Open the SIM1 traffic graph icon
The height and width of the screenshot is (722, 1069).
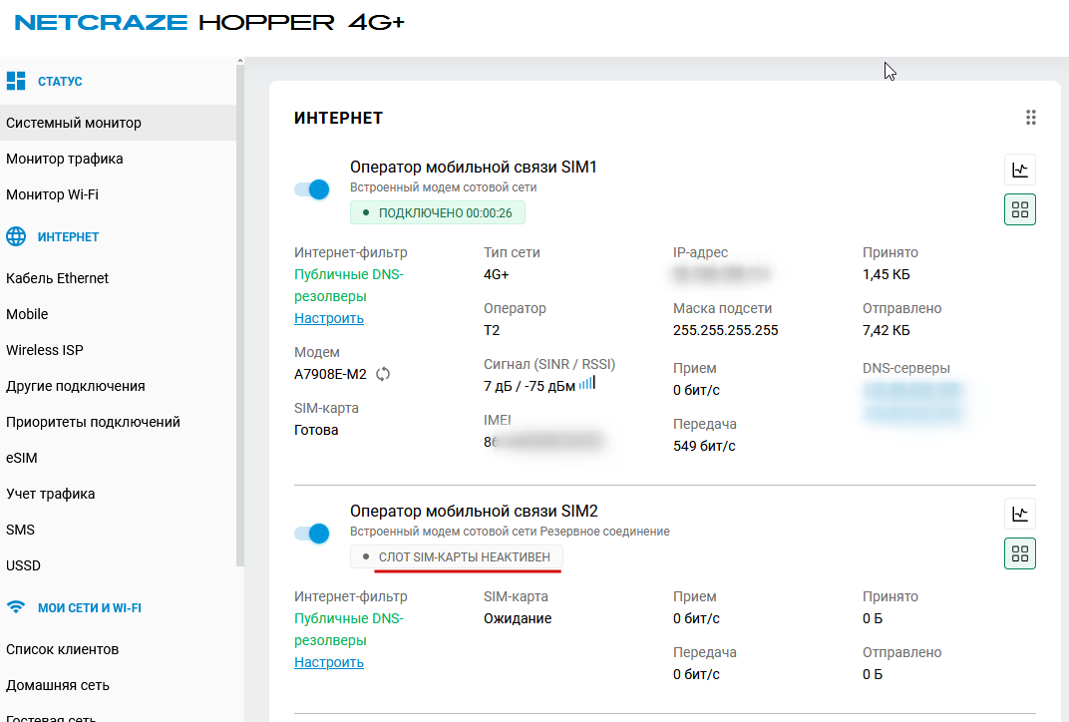click(x=1019, y=170)
